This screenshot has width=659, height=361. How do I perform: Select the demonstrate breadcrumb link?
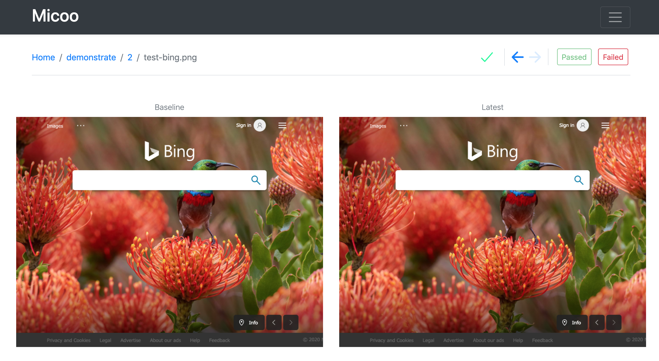point(91,57)
